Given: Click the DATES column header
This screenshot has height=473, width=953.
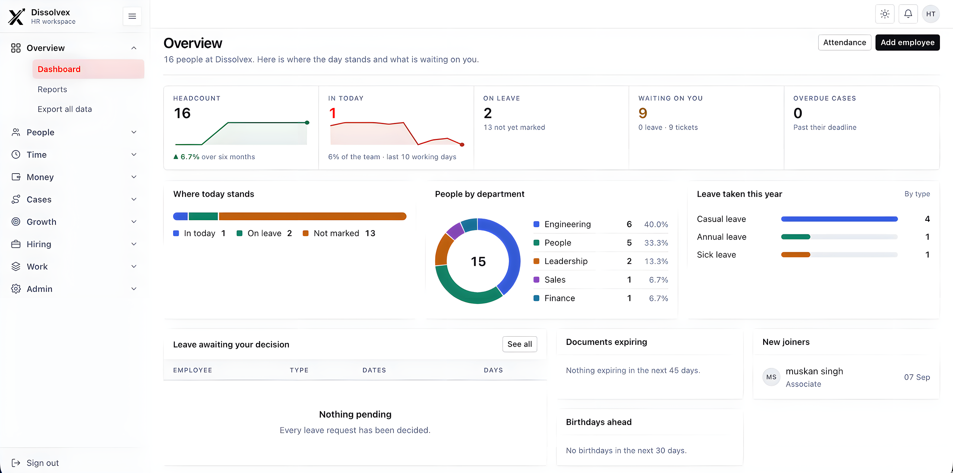Looking at the screenshot, I should point(374,370).
